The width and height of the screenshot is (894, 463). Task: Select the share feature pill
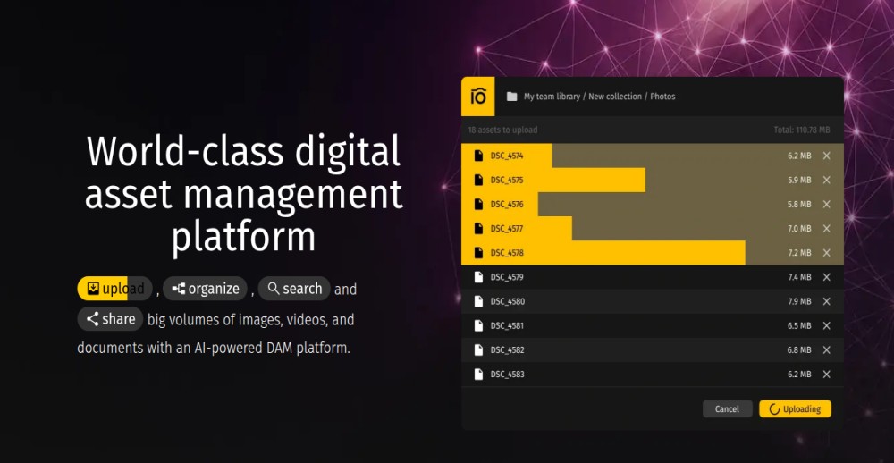pos(110,319)
